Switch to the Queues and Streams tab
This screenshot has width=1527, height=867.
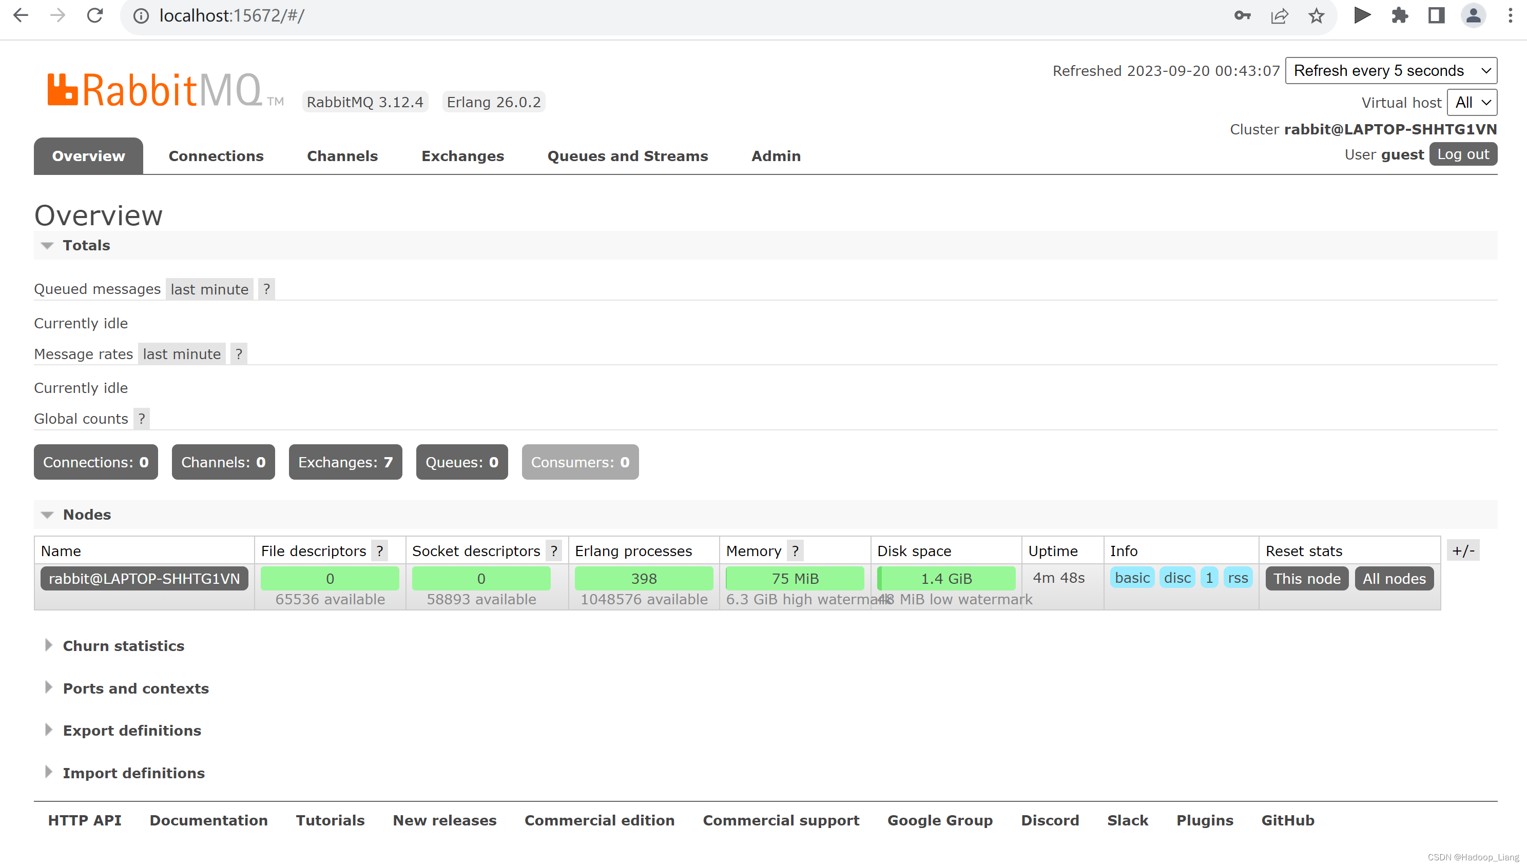coord(627,155)
